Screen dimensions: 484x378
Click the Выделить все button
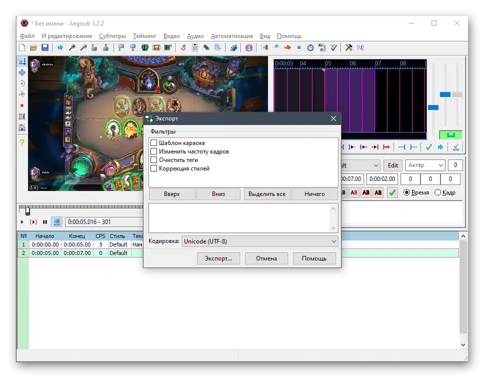click(x=266, y=194)
